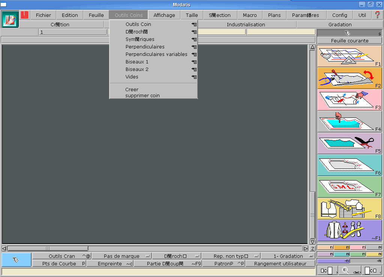Image resolution: width=384 pixels, height=277 pixels.
Task: Click the magnifier zoom Ret icon
Action: pyautogui.click(x=350, y=271)
